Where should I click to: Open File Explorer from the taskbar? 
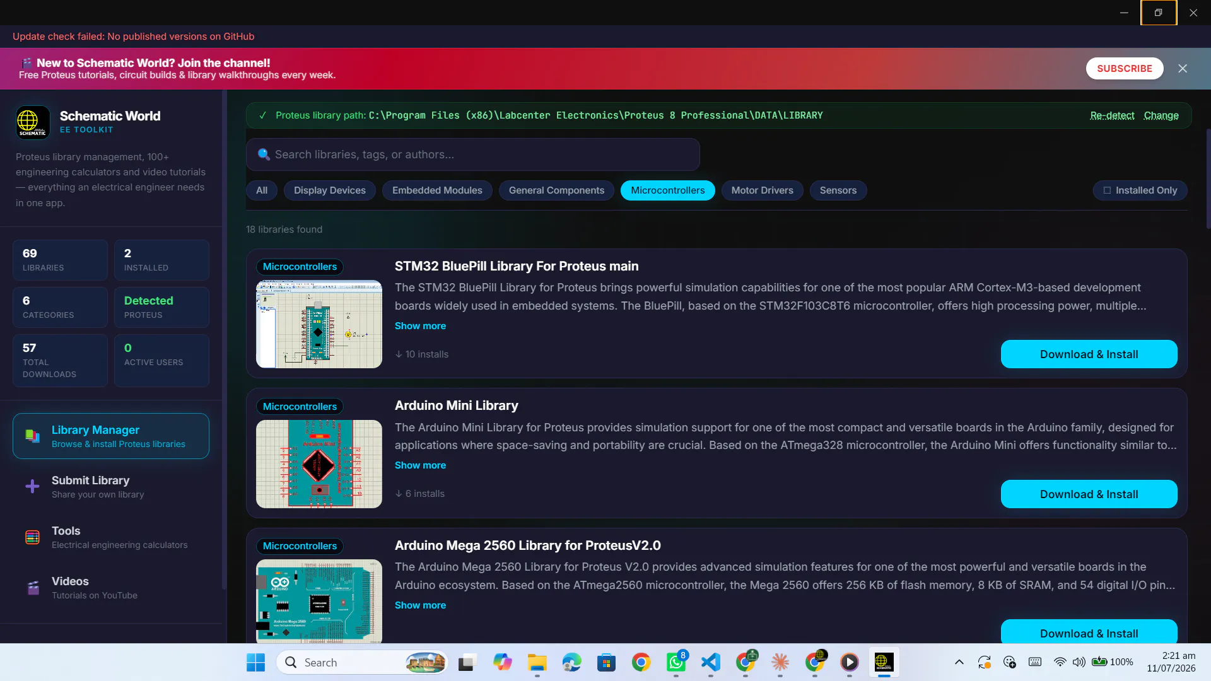tap(537, 662)
